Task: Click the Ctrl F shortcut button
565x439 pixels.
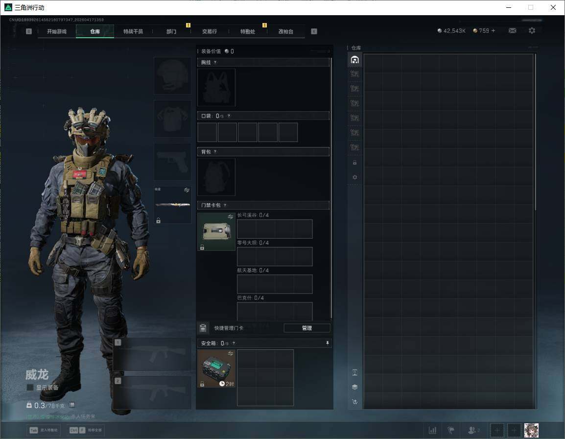Action: tap(86, 430)
